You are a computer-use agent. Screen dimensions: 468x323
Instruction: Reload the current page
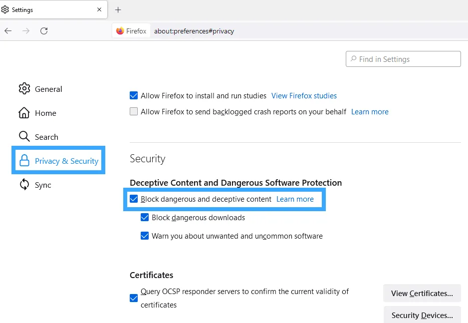click(44, 31)
